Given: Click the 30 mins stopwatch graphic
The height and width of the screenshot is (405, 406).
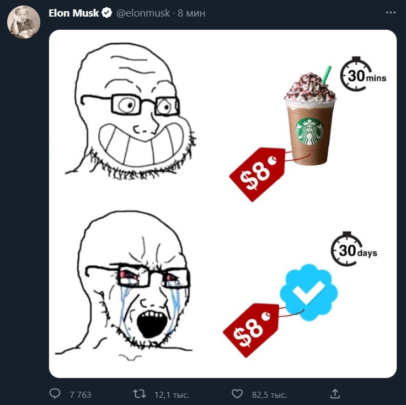Looking at the screenshot, I should pyautogui.click(x=362, y=74).
